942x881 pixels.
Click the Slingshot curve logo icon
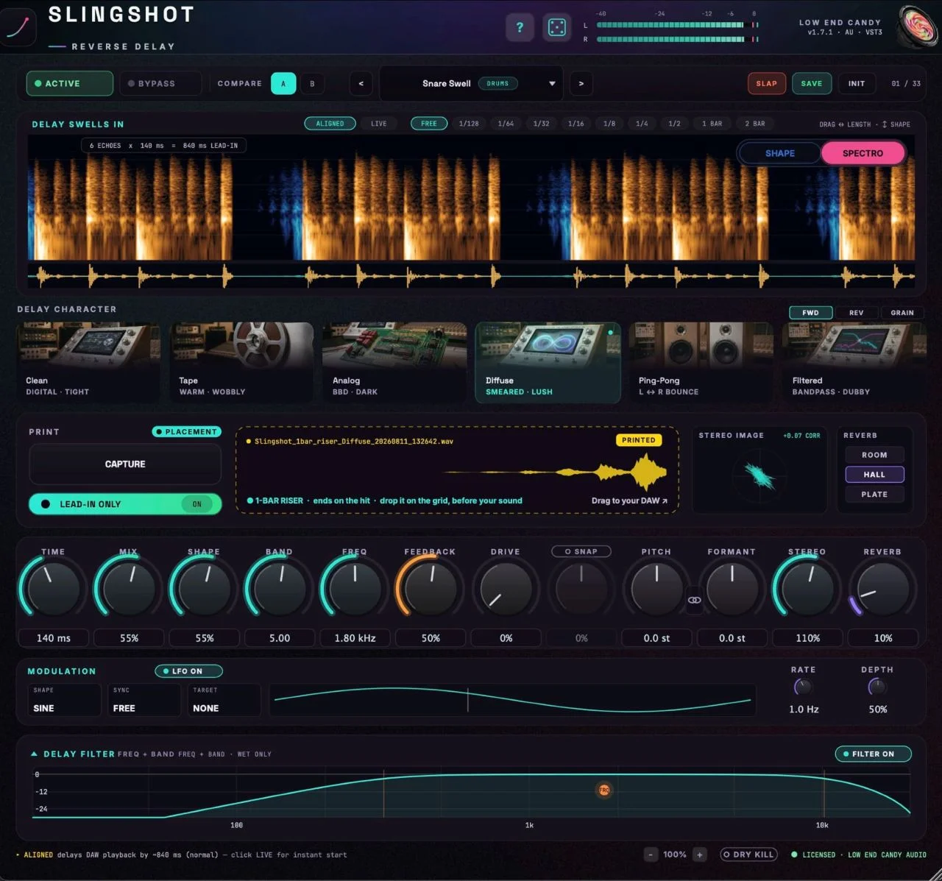18,26
